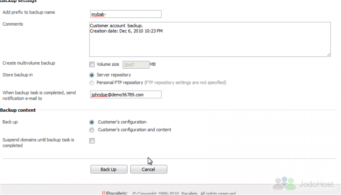341x195 pixels.
Task: Click the 'Comments' field label
Action: [x=13, y=24]
